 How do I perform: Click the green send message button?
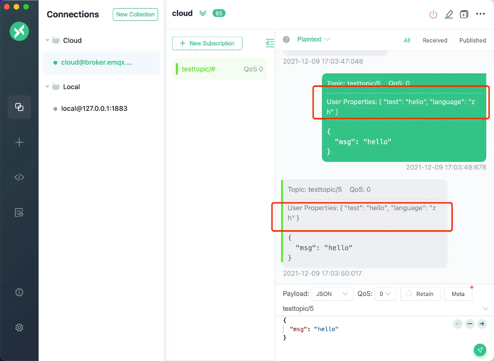click(x=480, y=350)
